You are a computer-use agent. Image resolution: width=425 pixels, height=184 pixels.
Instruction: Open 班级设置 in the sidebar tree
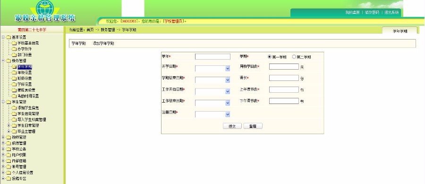coord(25,79)
